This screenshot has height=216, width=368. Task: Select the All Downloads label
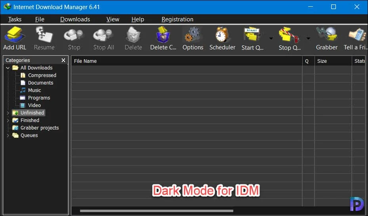36,68
